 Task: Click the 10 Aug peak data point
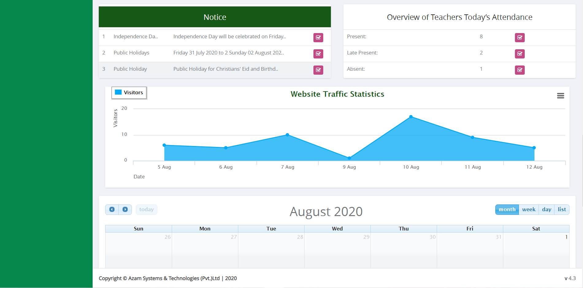pyautogui.click(x=411, y=117)
